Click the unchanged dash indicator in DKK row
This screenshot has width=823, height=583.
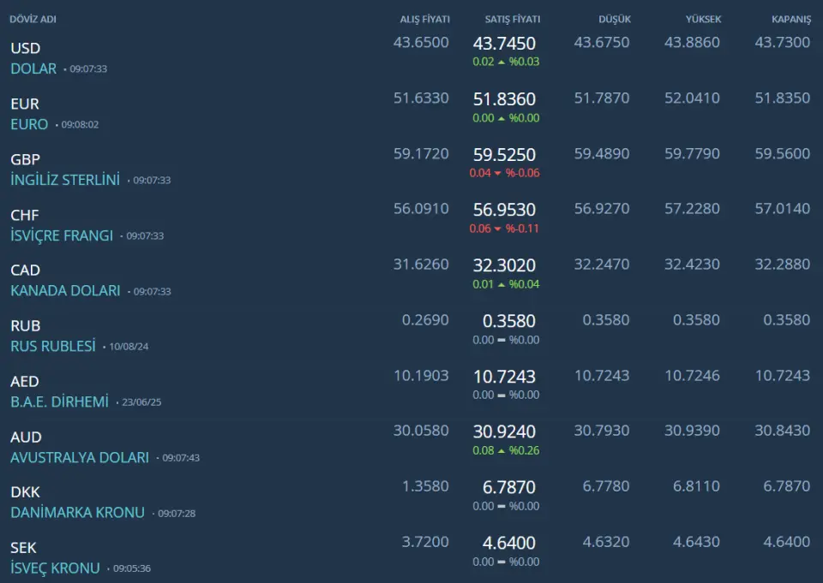502,506
